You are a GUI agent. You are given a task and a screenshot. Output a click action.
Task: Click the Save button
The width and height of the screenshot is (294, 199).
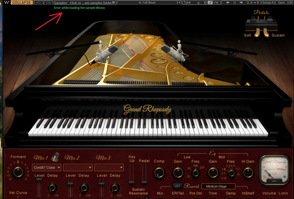(281, 3)
